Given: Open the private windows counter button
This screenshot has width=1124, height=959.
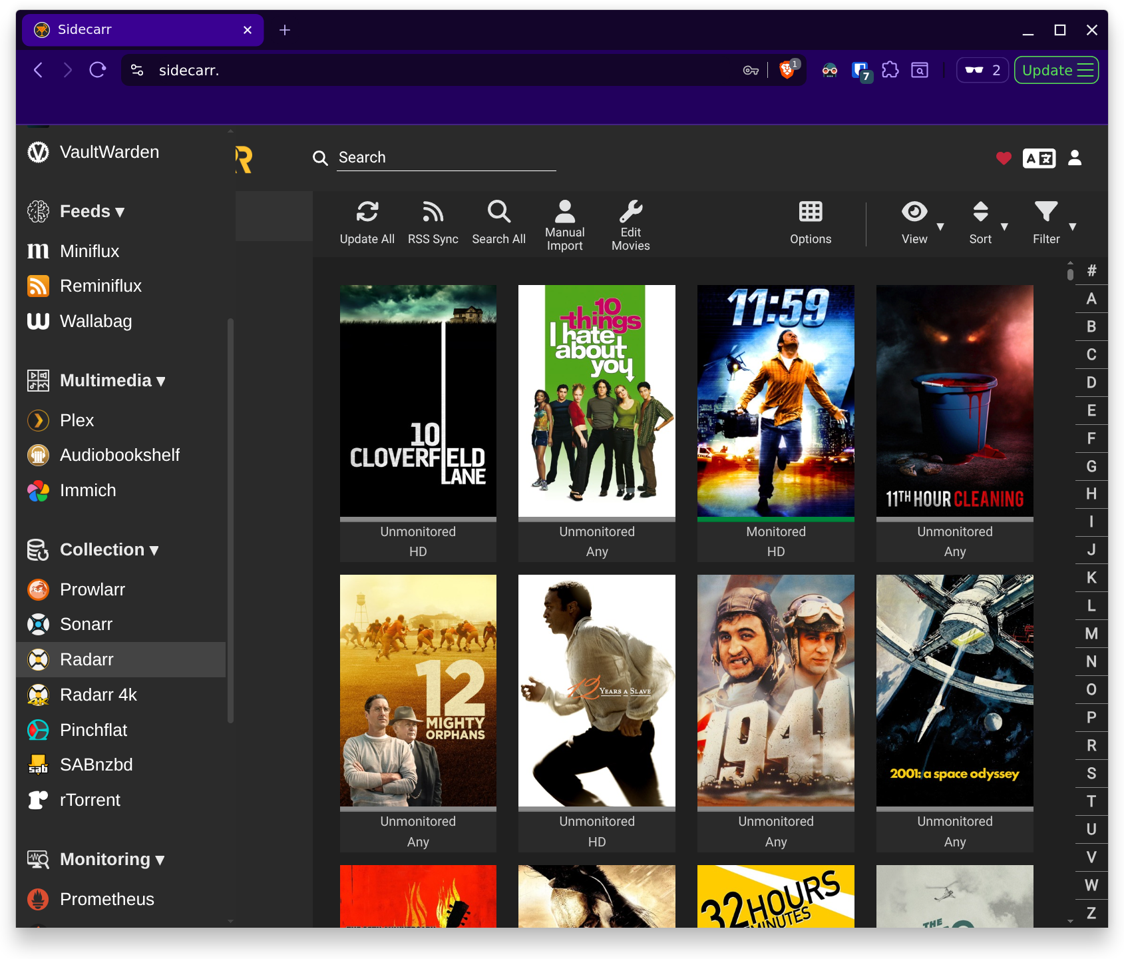Looking at the screenshot, I should coord(983,70).
